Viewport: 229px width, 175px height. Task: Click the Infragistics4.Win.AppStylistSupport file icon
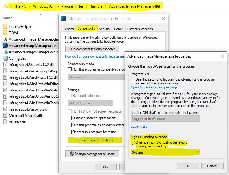(x=5, y=71)
